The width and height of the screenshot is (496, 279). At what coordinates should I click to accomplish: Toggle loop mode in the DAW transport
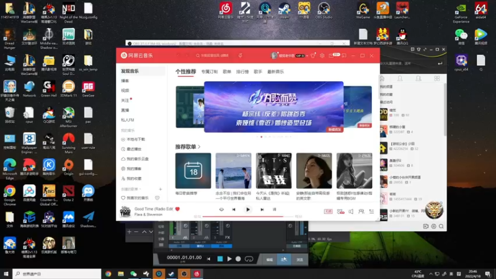point(249,259)
